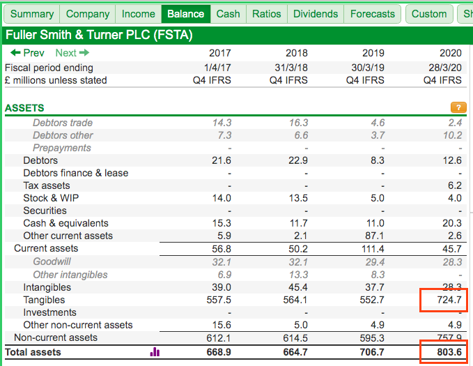Select the 2017 column header

220,53
